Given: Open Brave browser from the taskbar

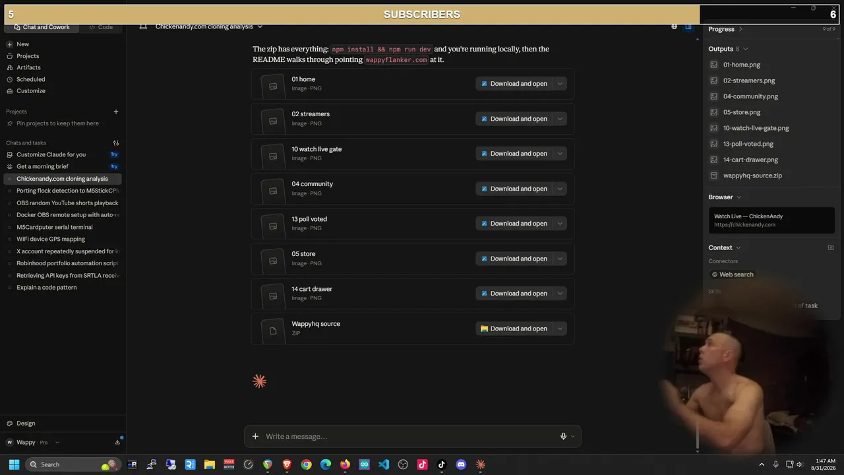Looking at the screenshot, I should 287,464.
